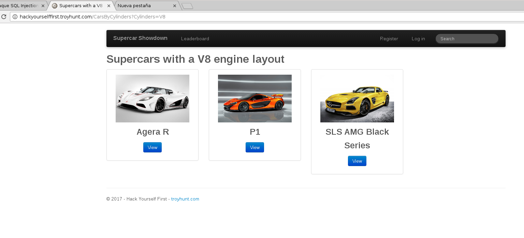
Task: Open the Leaderboard page
Action: [195, 39]
